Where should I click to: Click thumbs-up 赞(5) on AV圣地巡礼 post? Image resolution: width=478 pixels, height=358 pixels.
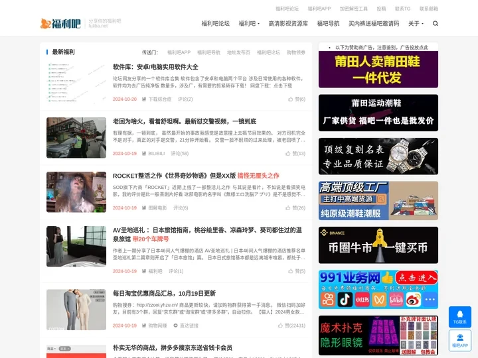(297, 271)
